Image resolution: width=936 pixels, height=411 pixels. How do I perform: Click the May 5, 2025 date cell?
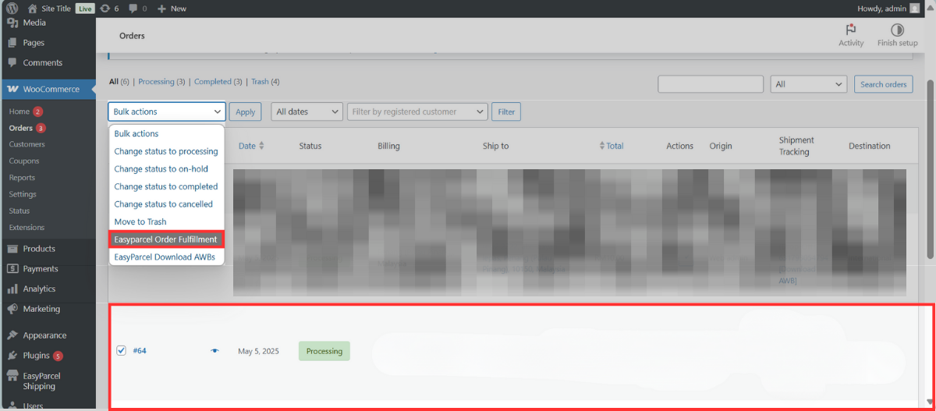pos(257,351)
